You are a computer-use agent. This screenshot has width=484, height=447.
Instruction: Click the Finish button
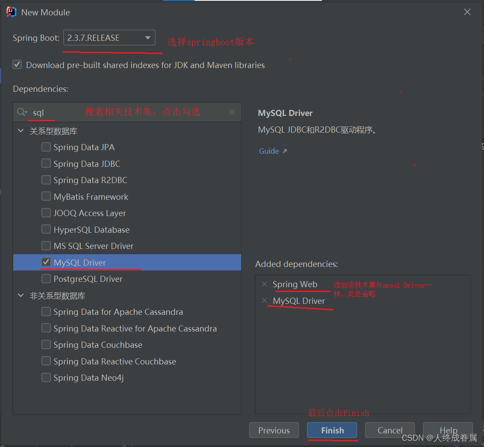[x=332, y=430]
